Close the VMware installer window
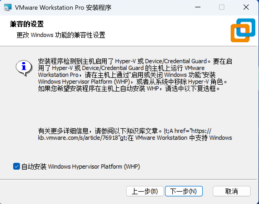 (246, 7)
